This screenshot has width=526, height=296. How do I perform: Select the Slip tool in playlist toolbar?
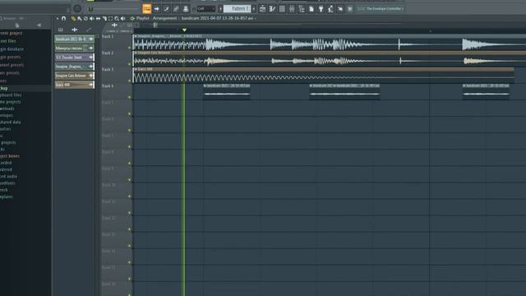tap(98, 18)
